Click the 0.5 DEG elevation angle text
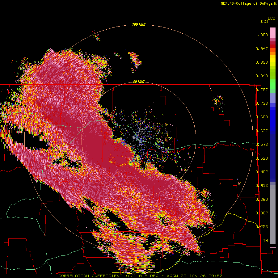This screenshot has height=278, width=278. 149,276
